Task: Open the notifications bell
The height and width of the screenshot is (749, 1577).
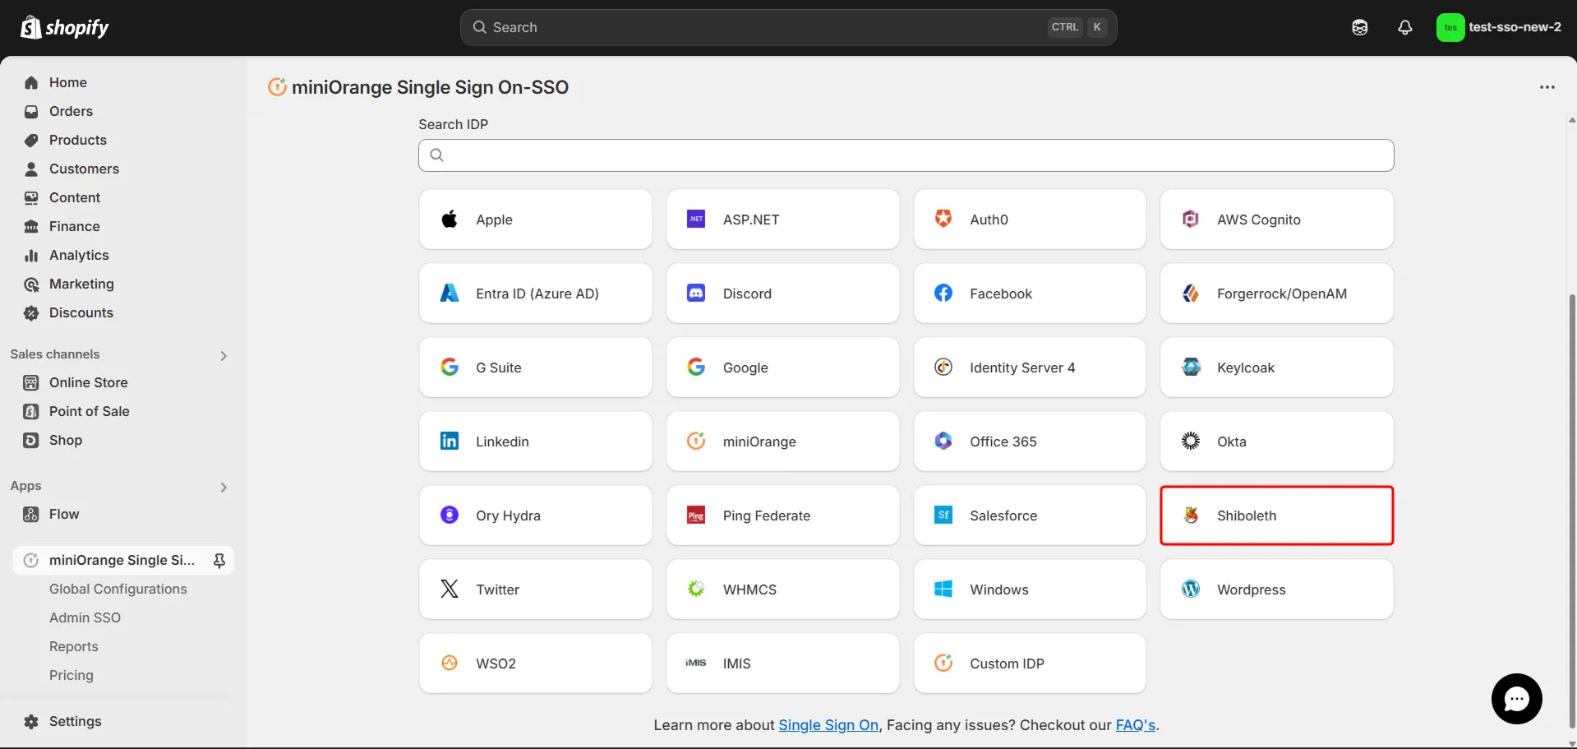Action: [x=1405, y=27]
